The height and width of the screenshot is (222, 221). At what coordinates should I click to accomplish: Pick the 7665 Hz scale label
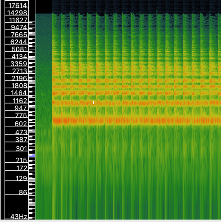[x=19, y=34]
